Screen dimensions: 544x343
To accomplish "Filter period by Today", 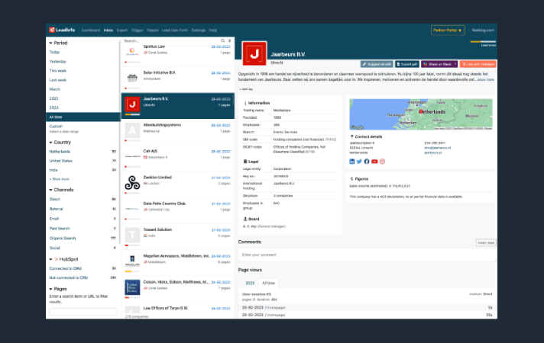I will [x=54, y=53].
